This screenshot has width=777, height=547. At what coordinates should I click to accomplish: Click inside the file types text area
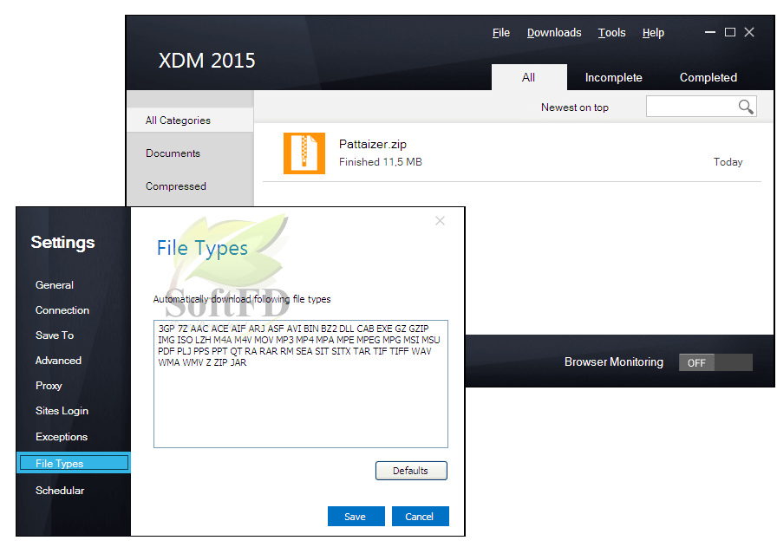[x=301, y=384]
